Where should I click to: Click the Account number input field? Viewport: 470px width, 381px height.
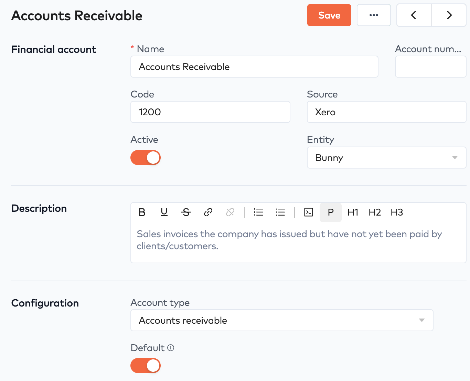[431, 67]
